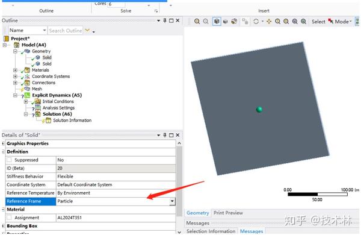The width and height of the screenshot is (361, 235).
Task: Click the Coordinate Systems icon
Action: (27, 77)
